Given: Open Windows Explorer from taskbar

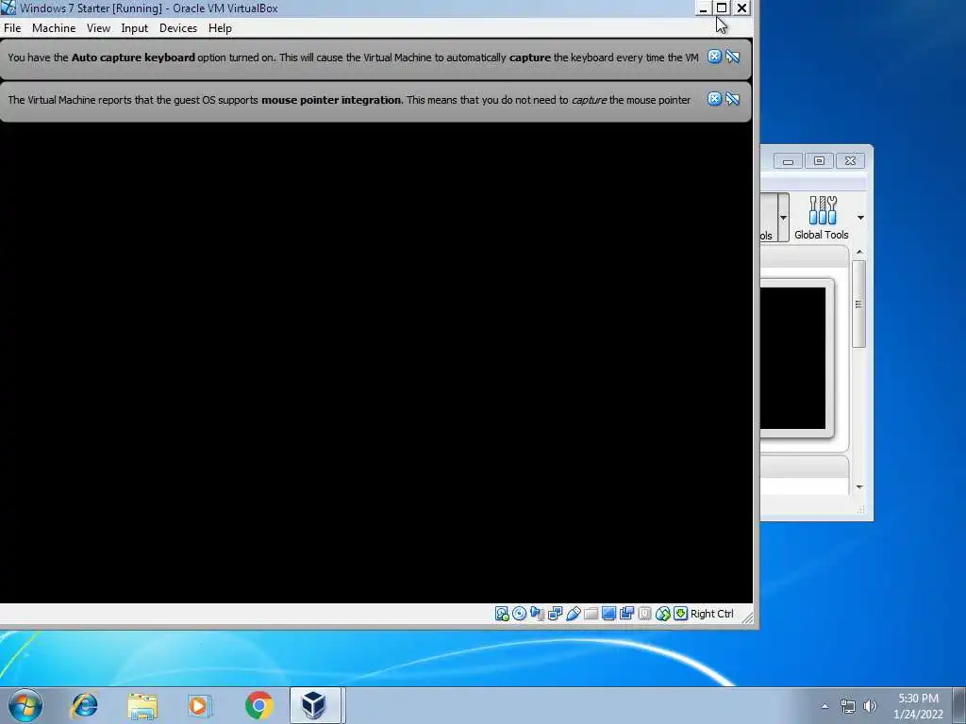Looking at the screenshot, I should click(142, 705).
